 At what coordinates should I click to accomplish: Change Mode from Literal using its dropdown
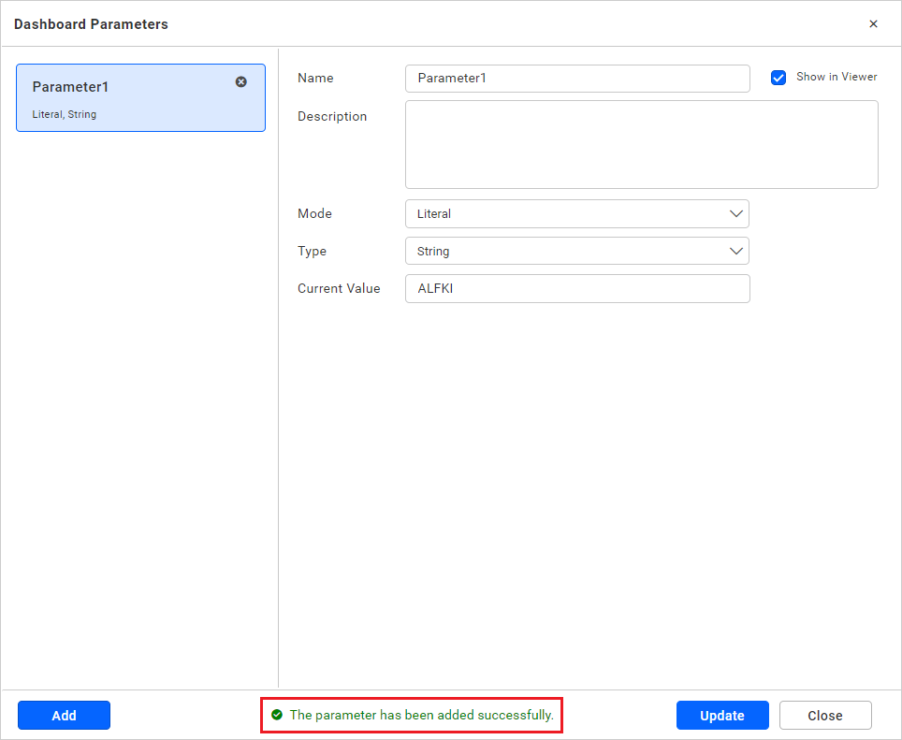click(x=736, y=213)
